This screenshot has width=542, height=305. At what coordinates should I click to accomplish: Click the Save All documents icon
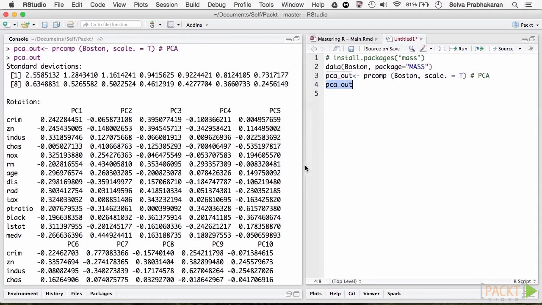(x=56, y=25)
